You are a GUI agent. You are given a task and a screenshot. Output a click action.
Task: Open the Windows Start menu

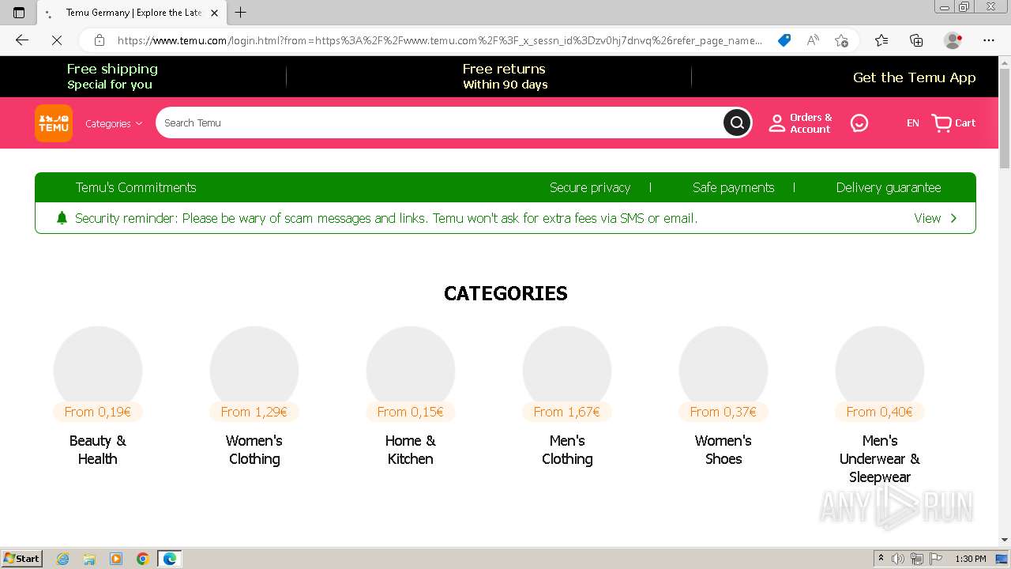point(22,559)
